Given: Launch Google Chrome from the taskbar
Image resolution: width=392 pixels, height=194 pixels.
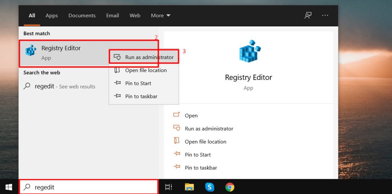Looking at the screenshot, I should (x=230, y=187).
